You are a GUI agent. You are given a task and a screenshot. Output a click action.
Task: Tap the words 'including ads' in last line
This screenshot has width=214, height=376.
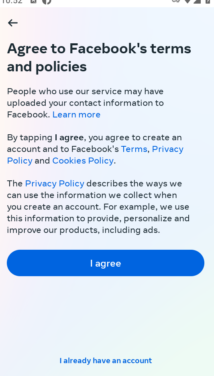coord(131,230)
